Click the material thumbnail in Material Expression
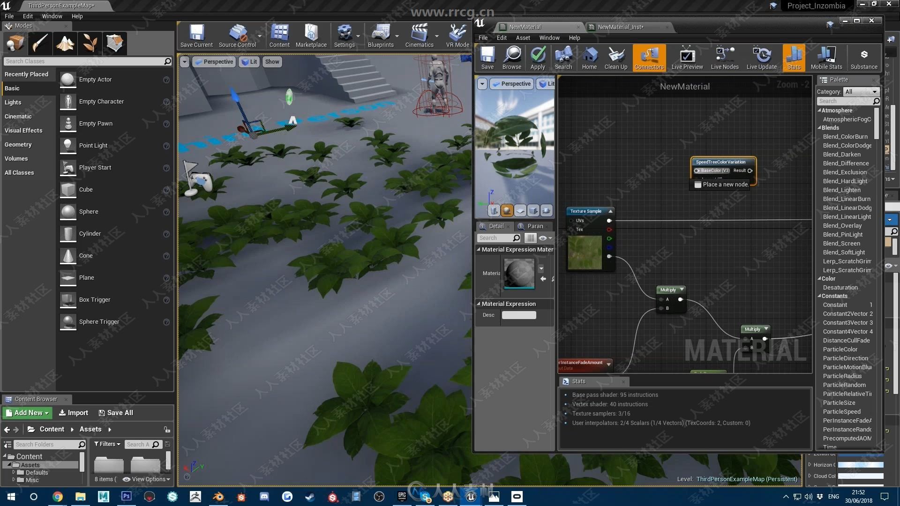The height and width of the screenshot is (506, 900). point(518,273)
